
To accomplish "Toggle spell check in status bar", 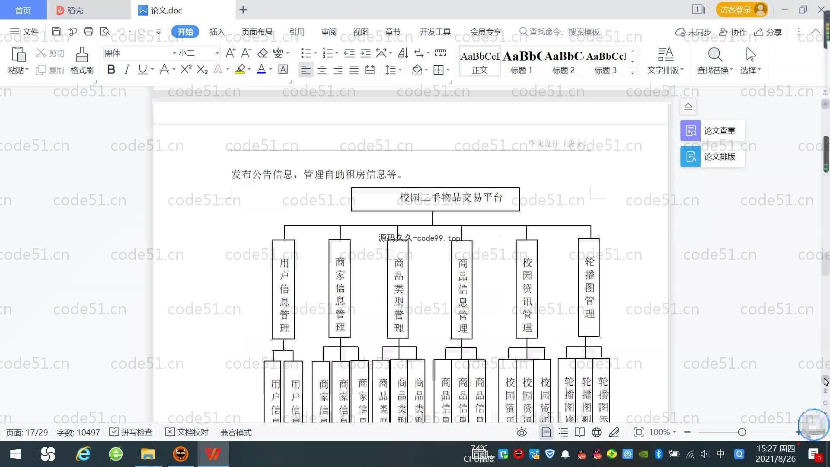I will tap(131, 432).
